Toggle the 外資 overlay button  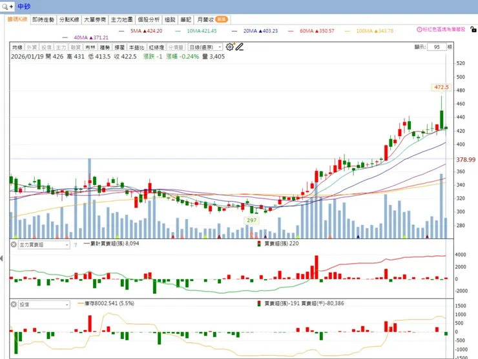(32, 47)
